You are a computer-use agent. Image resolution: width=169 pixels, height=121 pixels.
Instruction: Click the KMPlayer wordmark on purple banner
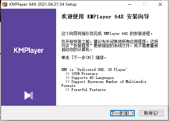pos(29,50)
